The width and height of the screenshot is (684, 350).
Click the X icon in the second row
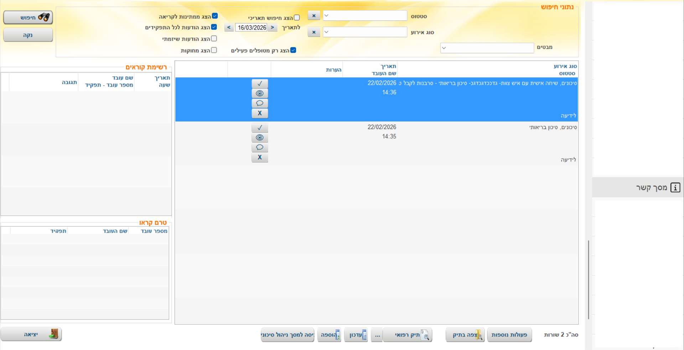pos(260,158)
